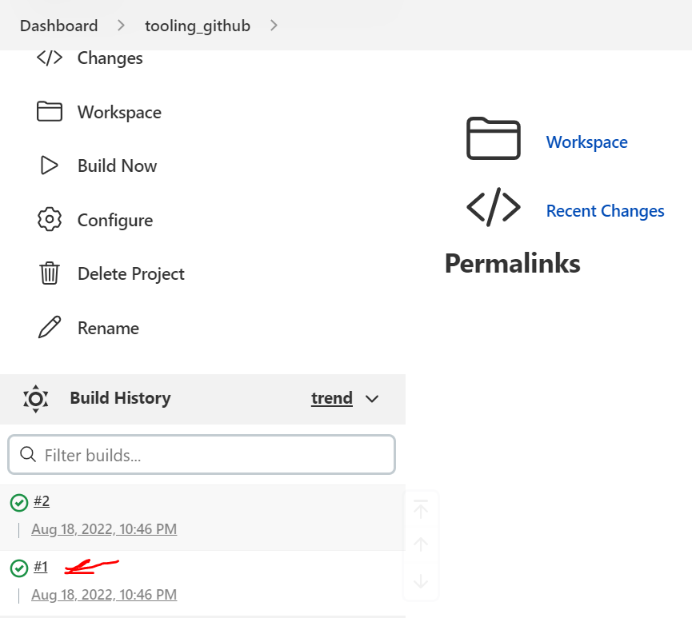692x618 pixels.
Task: Trigger Build Now via the play icon
Action: 49,165
